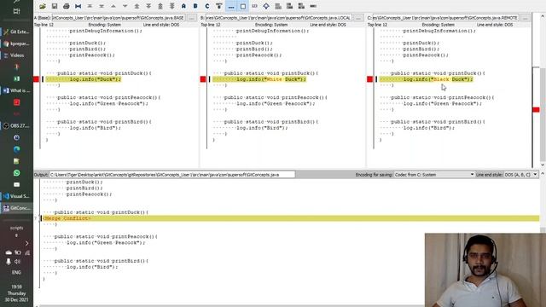
Task: Toggle show line numbers icon
Action: (254, 6)
